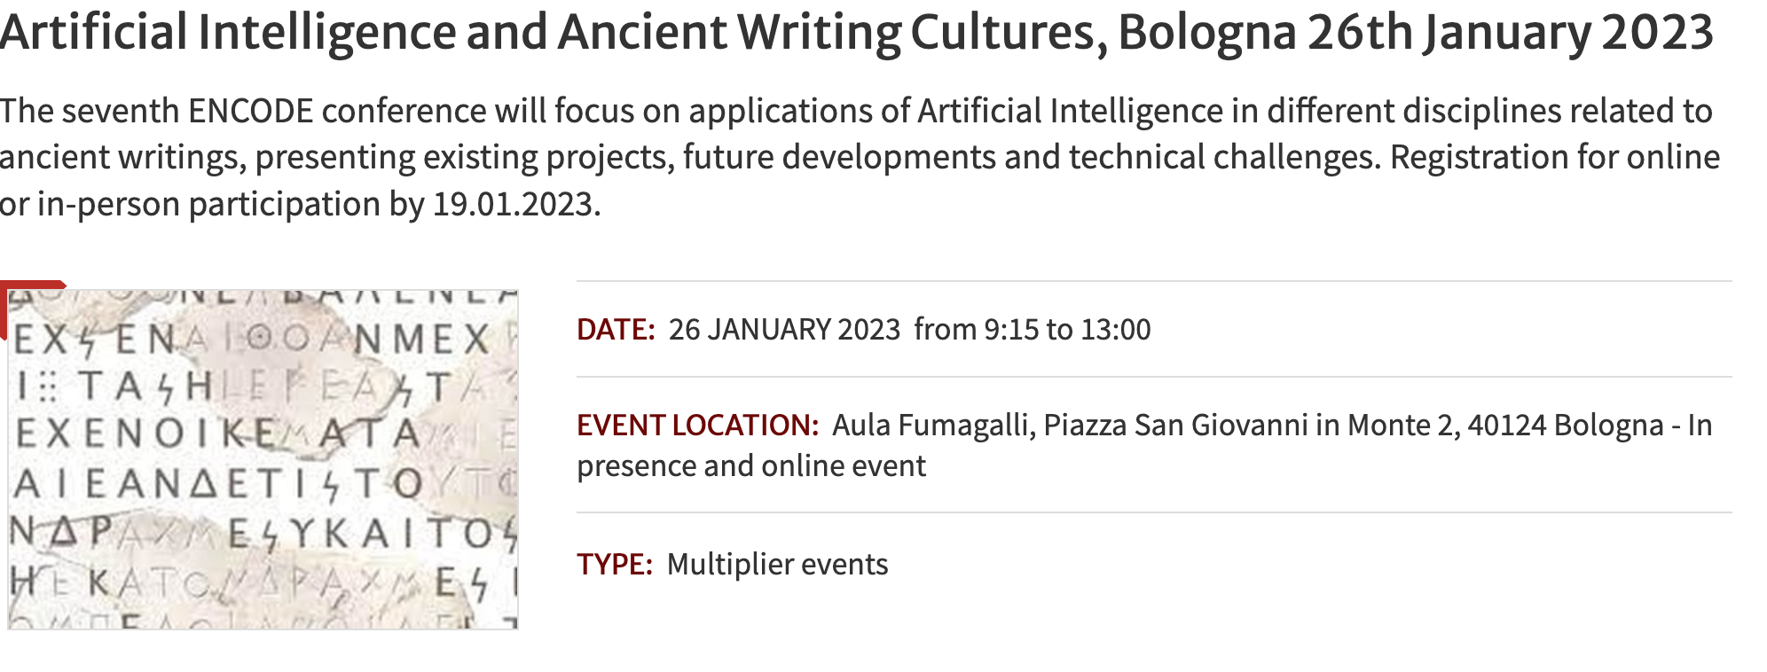Click the DATE label
The height and width of the screenshot is (672, 1767).
[616, 329]
